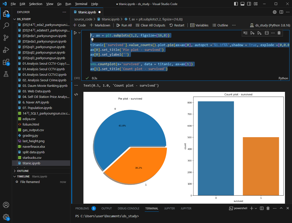The image size is (292, 223).
Task: Open run cell dropdown arrow
Action: pos(79,33)
